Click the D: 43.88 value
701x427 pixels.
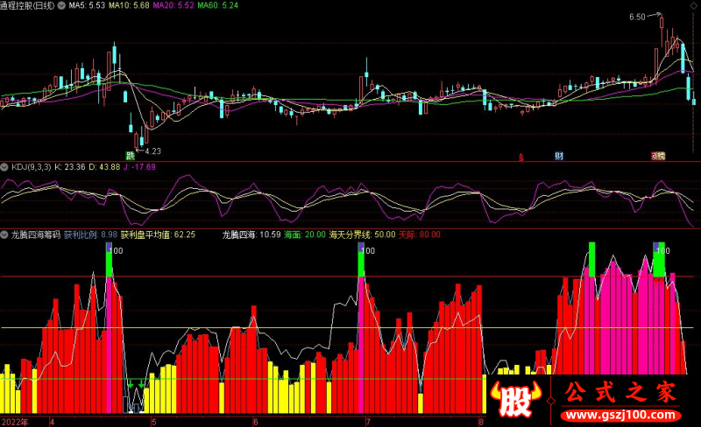(104, 167)
